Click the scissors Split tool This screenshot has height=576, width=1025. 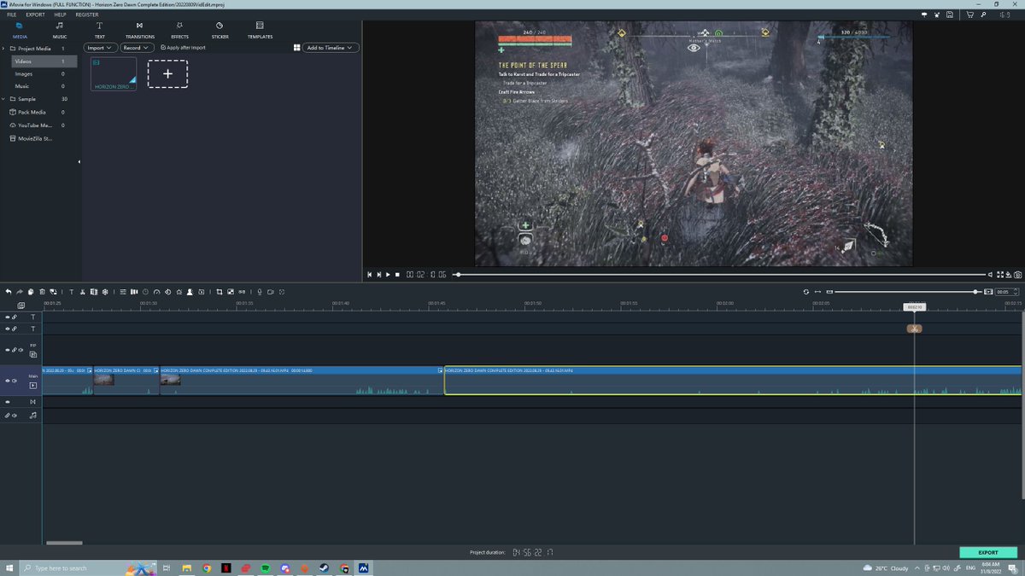point(82,292)
